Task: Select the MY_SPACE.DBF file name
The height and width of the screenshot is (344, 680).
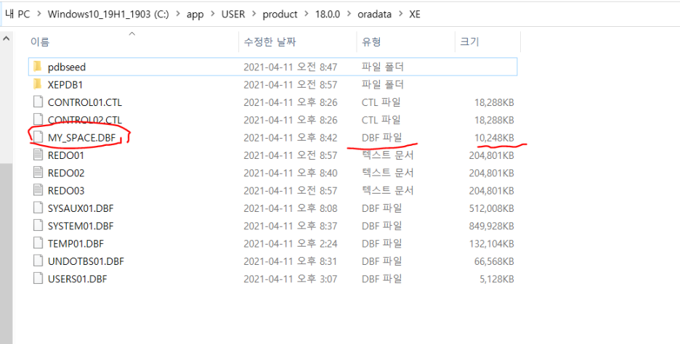Action: [81, 138]
